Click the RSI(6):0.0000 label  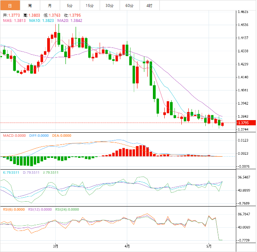(x=14, y=209)
